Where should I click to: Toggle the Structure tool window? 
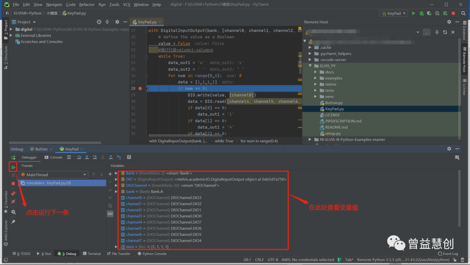point(6,58)
